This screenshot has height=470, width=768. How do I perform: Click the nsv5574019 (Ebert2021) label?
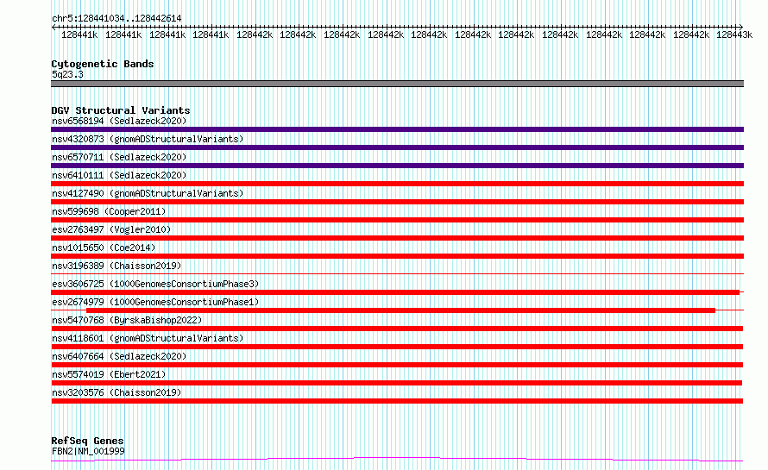tap(109, 374)
